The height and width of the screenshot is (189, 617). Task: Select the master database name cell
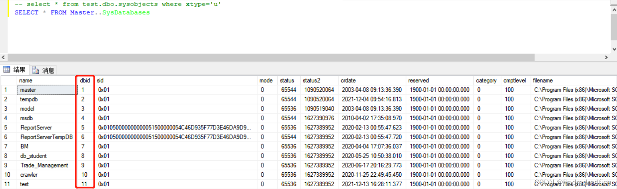pyautogui.click(x=47, y=90)
